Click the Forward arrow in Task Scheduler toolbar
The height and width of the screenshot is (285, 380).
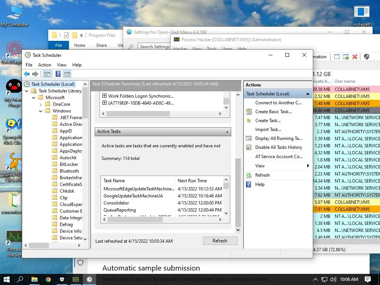pyautogui.click(x=35, y=74)
